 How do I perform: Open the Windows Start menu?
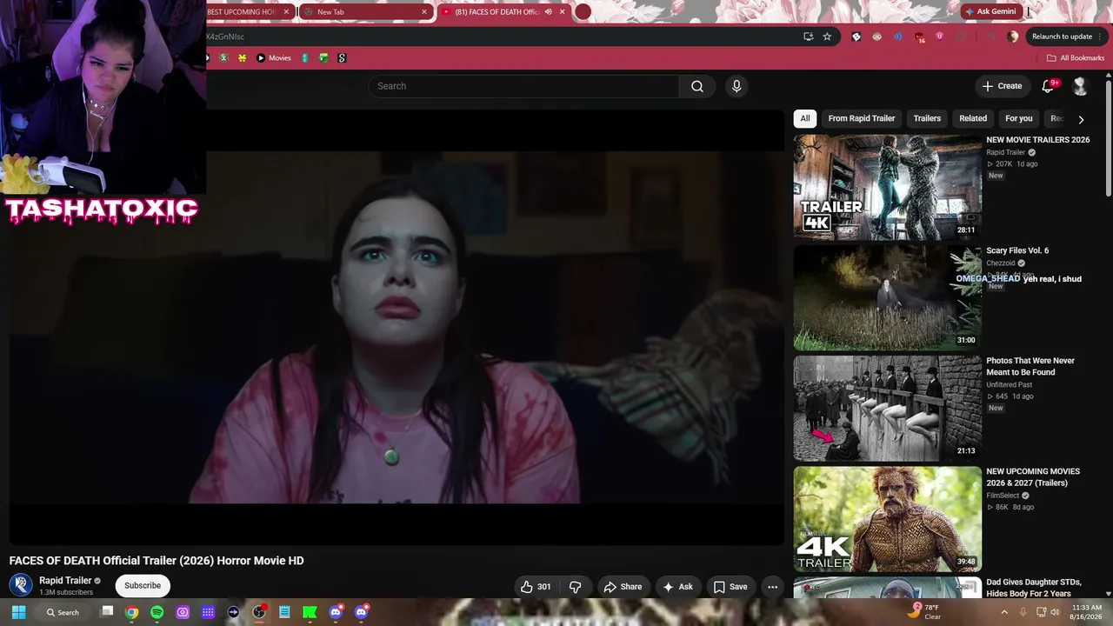[x=18, y=612]
